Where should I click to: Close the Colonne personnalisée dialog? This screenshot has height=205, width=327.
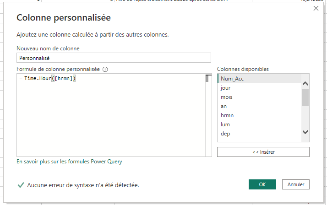(x=316, y=8)
